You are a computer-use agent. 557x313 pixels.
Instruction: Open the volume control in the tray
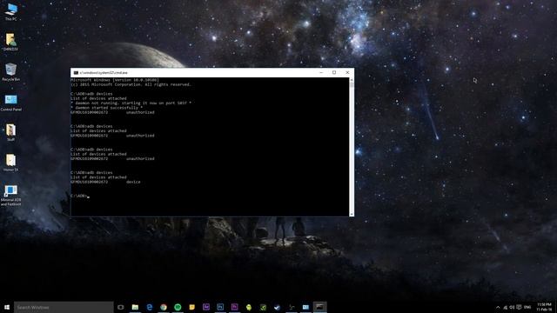(x=512, y=307)
